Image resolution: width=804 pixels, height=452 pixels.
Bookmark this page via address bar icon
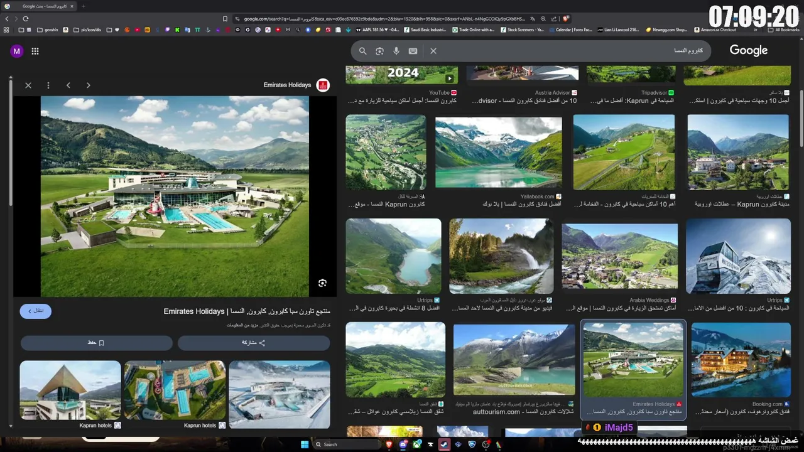(x=225, y=19)
